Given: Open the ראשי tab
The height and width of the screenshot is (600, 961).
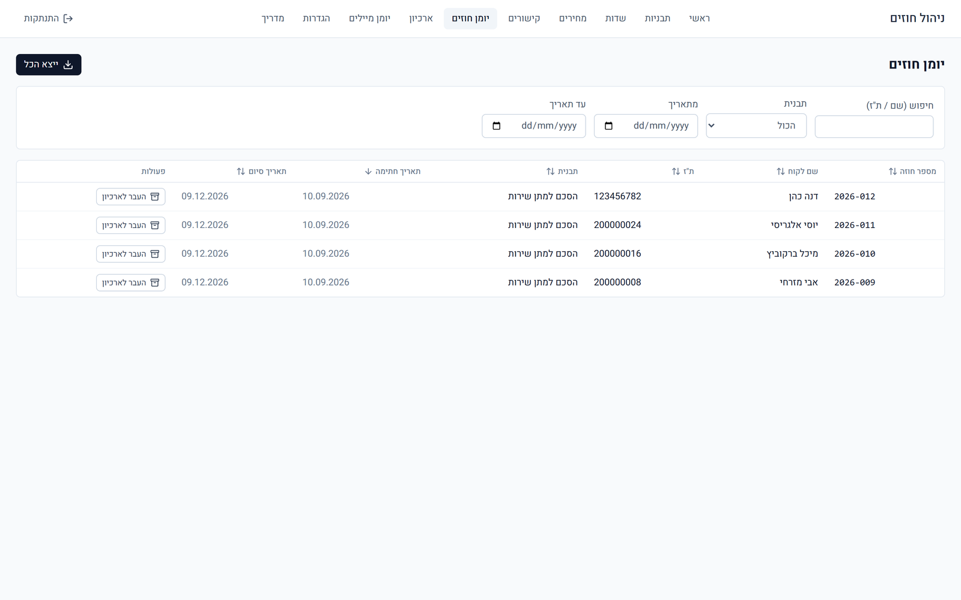Looking at the screenshot, I should click(x=700, y=19).
